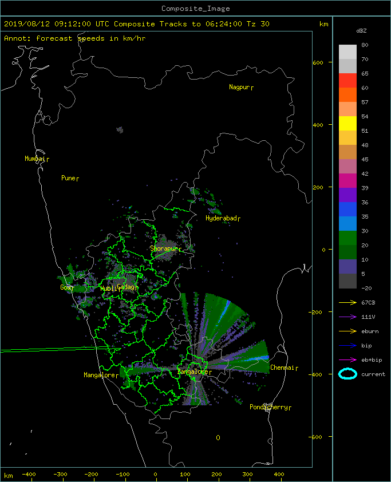
Task: Click the Mangalore city label
Action: tap(101, 375)
